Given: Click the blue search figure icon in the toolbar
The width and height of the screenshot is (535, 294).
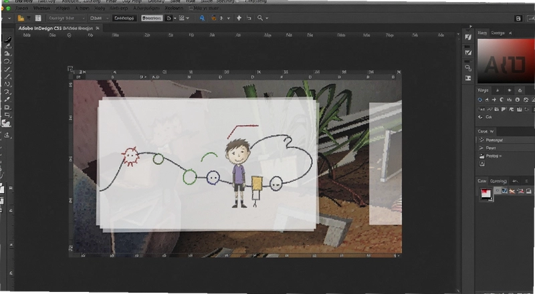Looking at the screenshot, I should pyautogui.click(x=202, y=18).
